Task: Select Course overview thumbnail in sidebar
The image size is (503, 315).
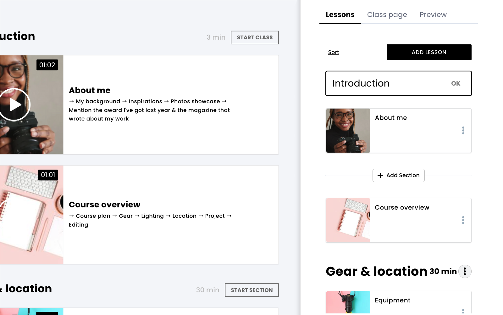Action: pyautogui.click(x=348, y=220)
